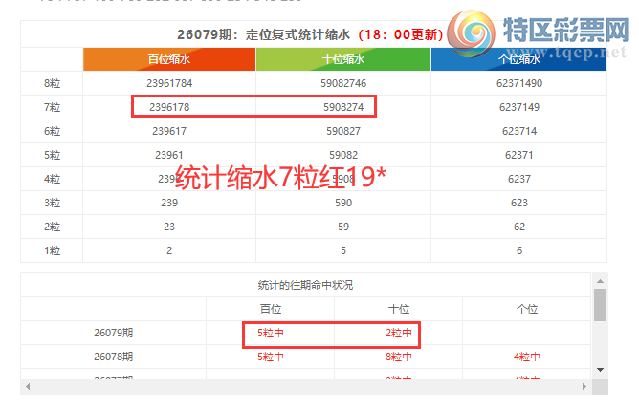The height and width of the screenshot is (411, 639).
Task: Click the 26078期 row in history table
Action: (306, 357)
